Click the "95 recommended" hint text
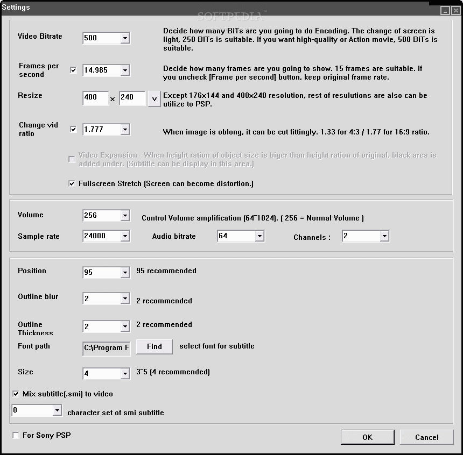463x455 pixels. tap(166, 271)
